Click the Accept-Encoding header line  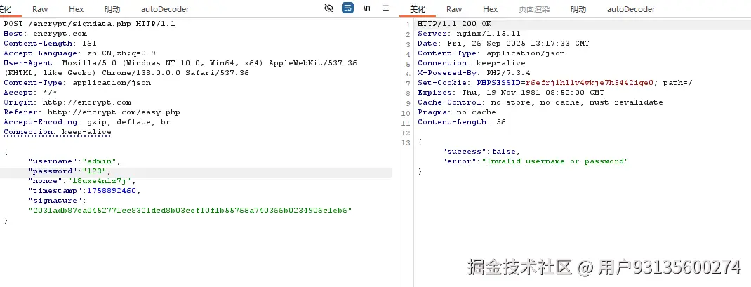pyautogui.click(x=87, y=121)
